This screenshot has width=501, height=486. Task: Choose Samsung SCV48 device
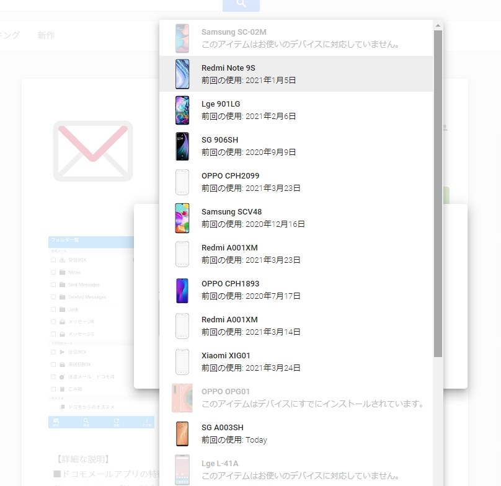296,218
